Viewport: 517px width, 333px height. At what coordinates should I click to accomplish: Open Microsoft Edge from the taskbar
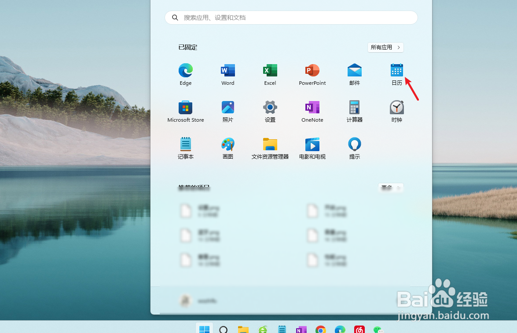pyautogui.click(x=340, y=329)
